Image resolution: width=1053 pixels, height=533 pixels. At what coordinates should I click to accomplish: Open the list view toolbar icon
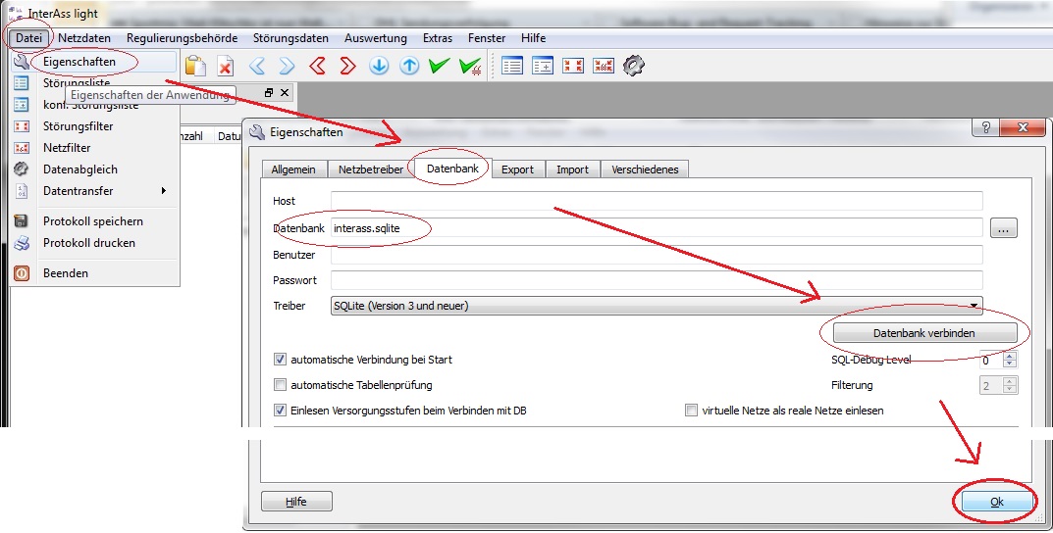coord(512,66)
